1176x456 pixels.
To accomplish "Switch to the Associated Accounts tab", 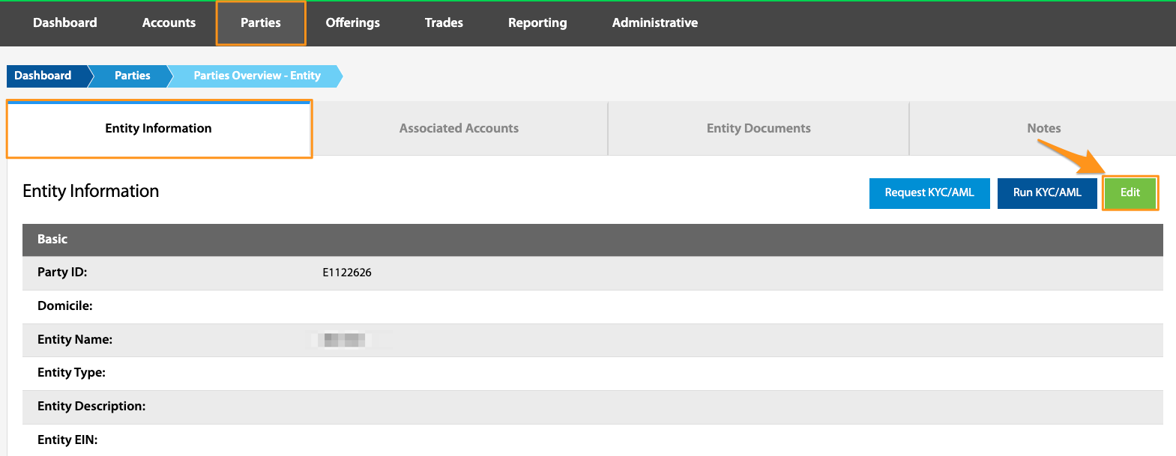I will 459,129.
